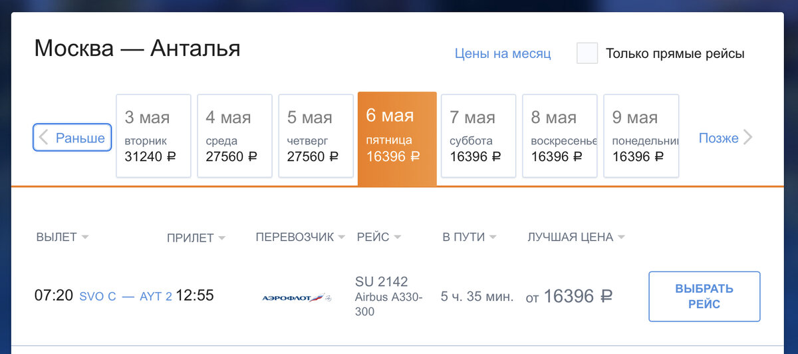Click the right chevron beside Позже
The image size is (798, 354).
tap(748, 138)
